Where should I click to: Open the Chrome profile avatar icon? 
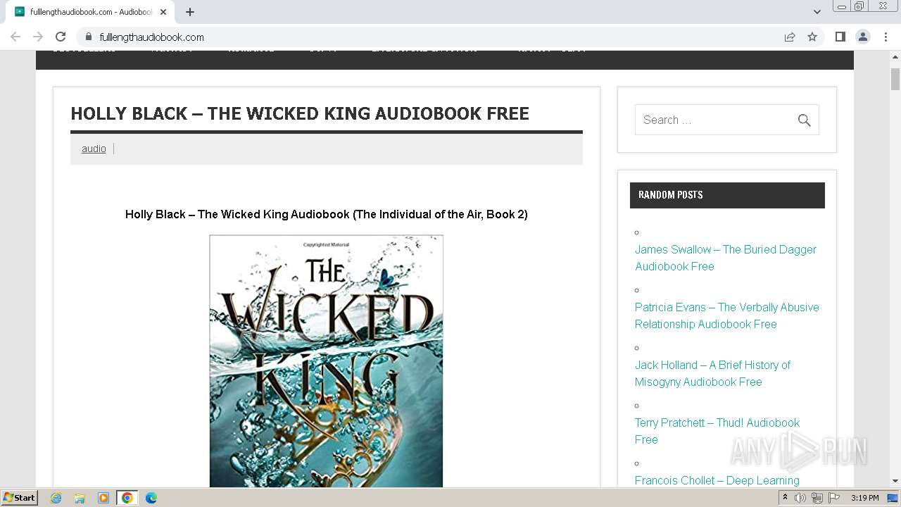coord(863,37)
